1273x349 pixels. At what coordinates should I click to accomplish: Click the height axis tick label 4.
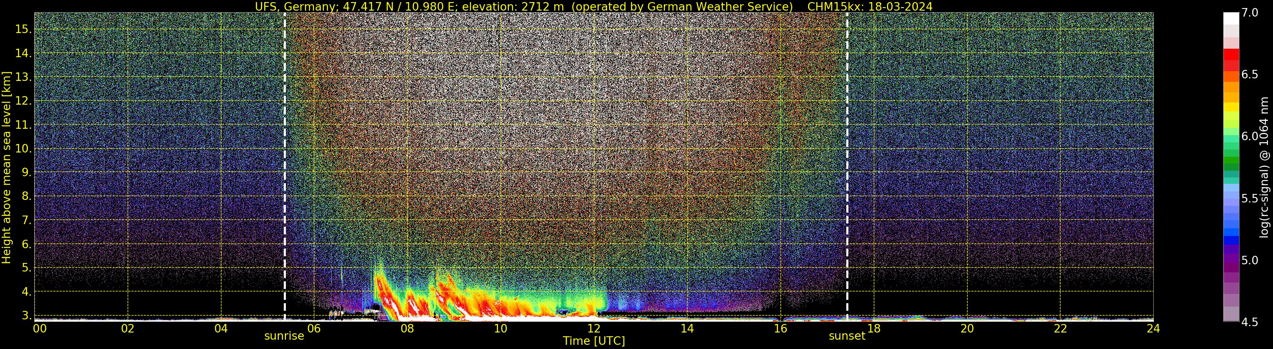tap(27, 292)
